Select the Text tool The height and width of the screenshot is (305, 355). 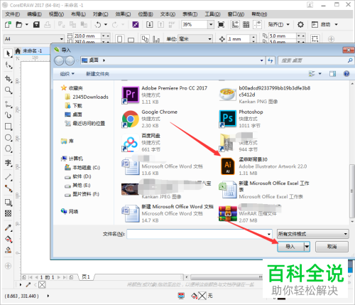click(x=9, y=163)
